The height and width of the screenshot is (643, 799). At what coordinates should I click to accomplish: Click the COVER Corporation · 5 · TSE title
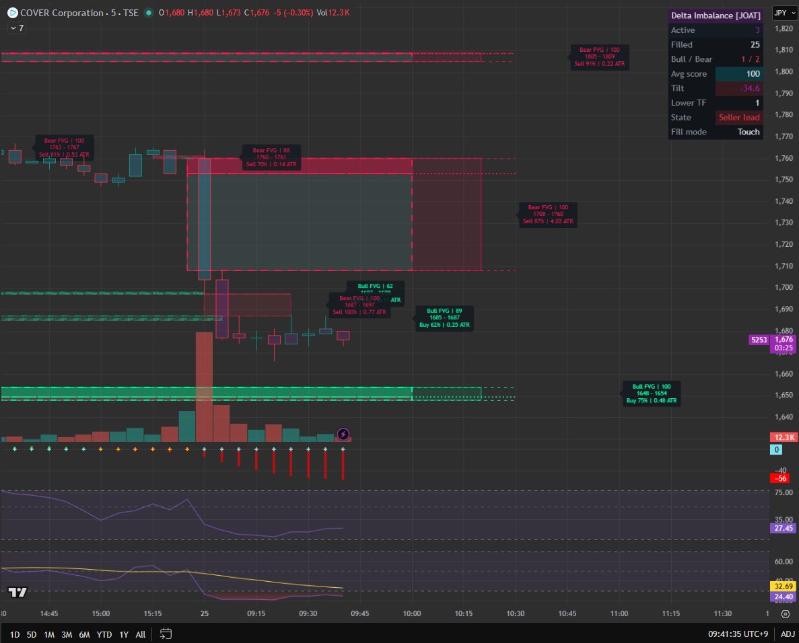[79, 13]
